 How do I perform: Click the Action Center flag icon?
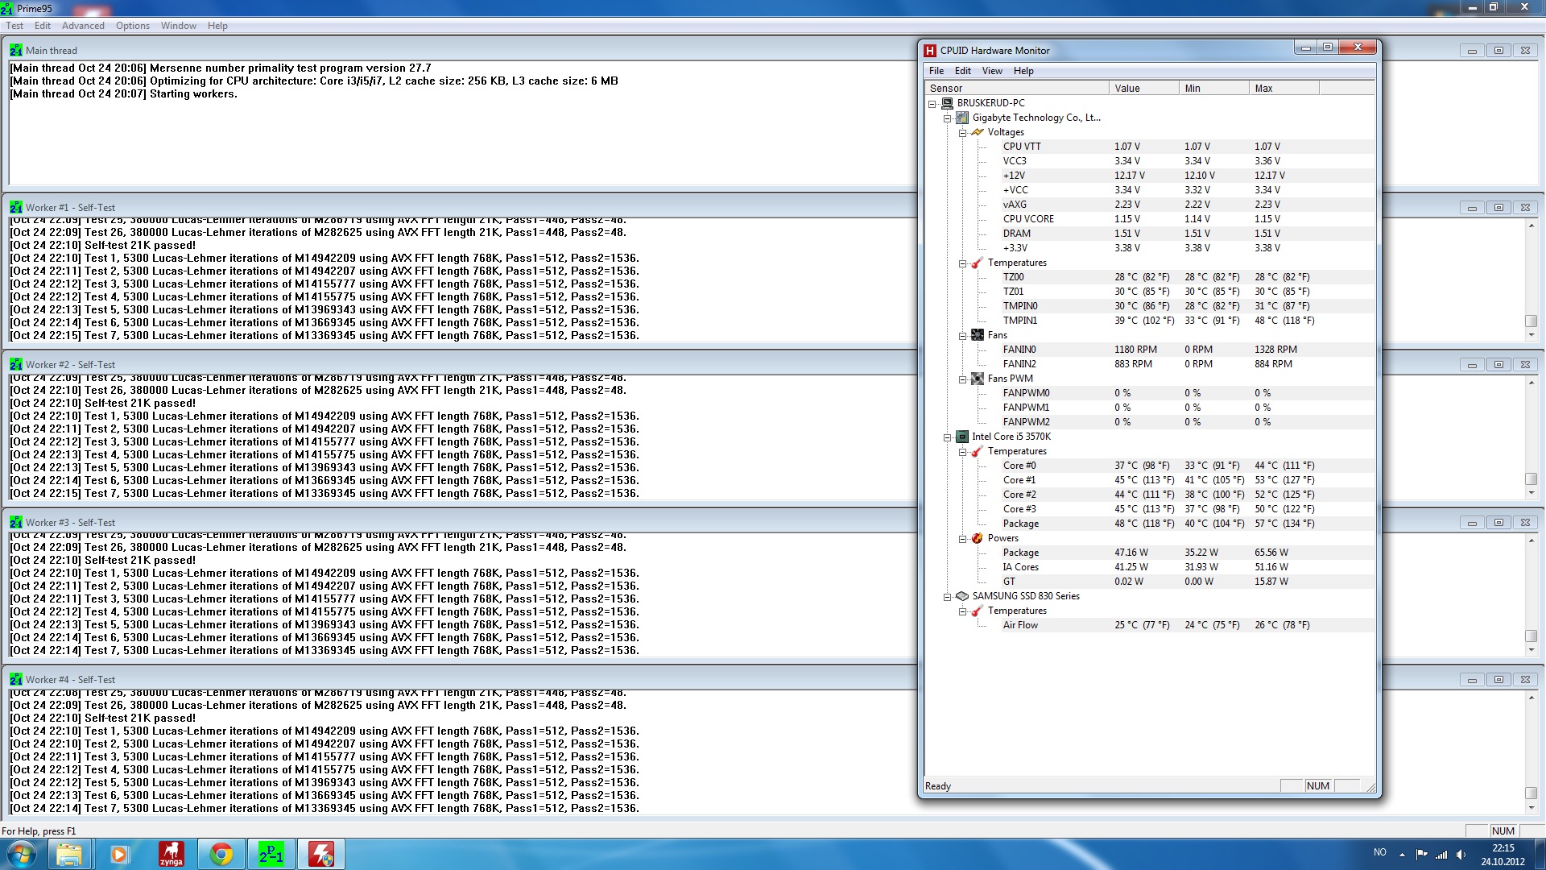(x=1421, y=855)
